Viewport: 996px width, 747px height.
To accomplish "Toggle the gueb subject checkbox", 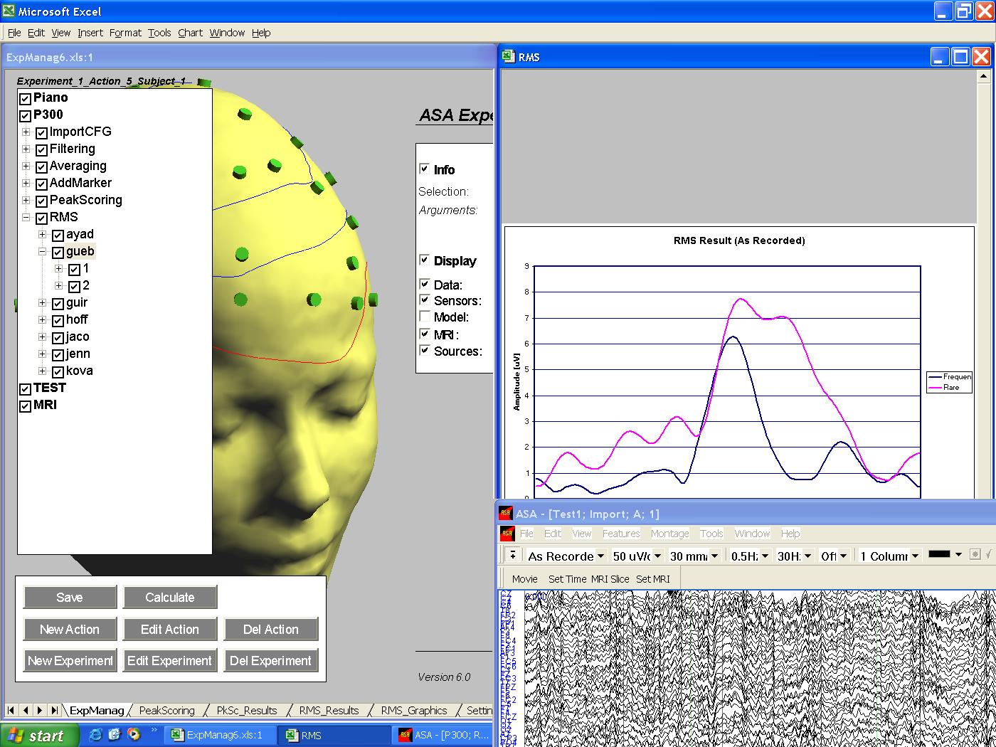I will click(x=58, y=253).
